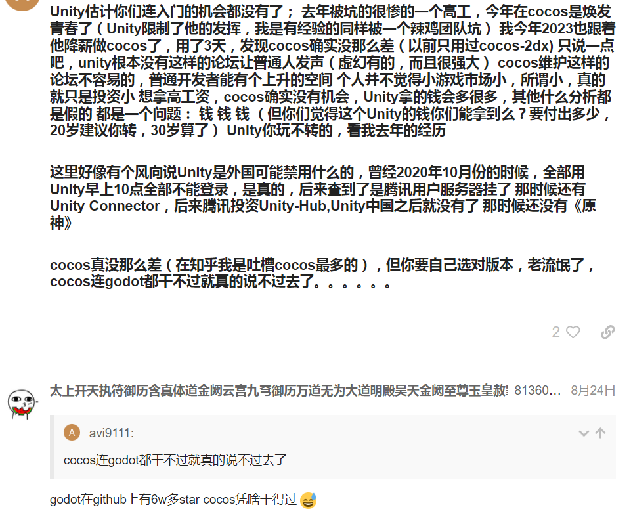Jump to quoted post with up arrow
Screen dimensions: 631x520
click(x=600, y=433)
